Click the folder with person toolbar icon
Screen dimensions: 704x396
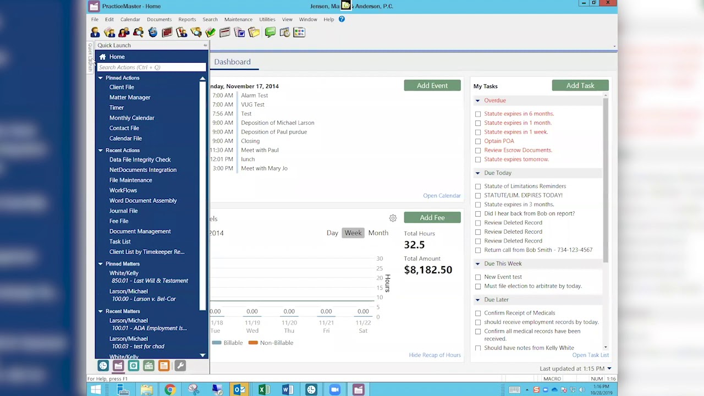109,32
